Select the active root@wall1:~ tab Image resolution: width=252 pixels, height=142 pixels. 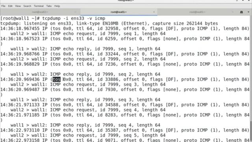(x=119, y=12)
